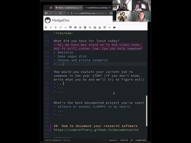Insert a heading with H icon
Viewport: 191px width, 143px height.
(x=61, y=27)
